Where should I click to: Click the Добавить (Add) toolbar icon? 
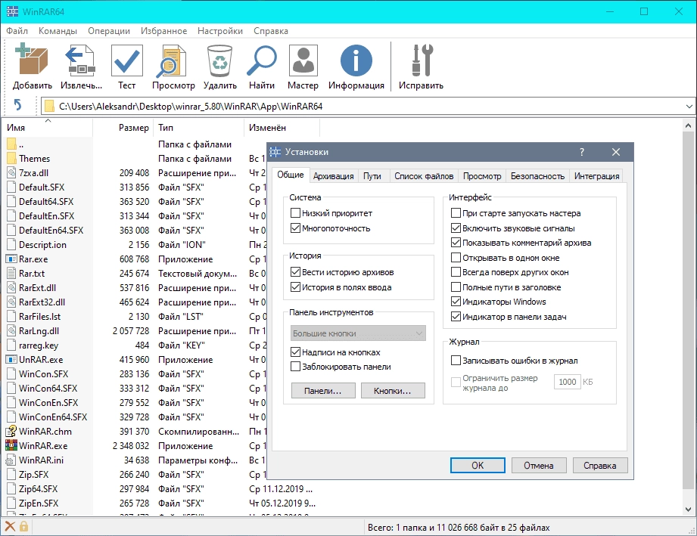tap(32, 60)
